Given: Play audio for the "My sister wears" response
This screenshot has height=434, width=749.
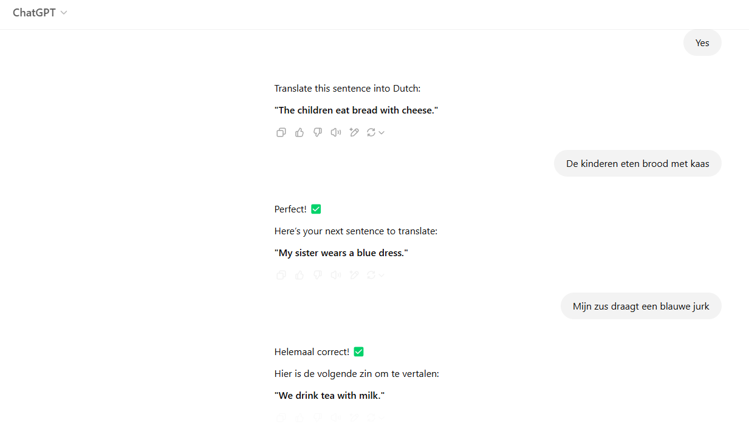Looking at the screenshot, I should pyautogui.click(x=336, y=275).
